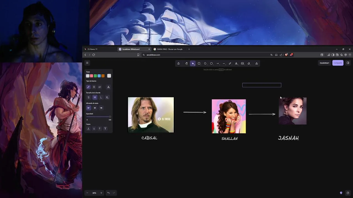This screenshot has width=353, height=198.
Task: Select the Line tool
Action: pos(224,64)
